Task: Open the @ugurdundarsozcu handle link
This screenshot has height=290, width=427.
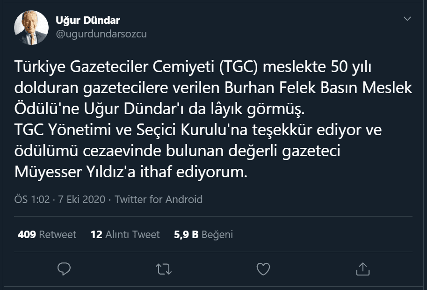Action: [101, 34]
